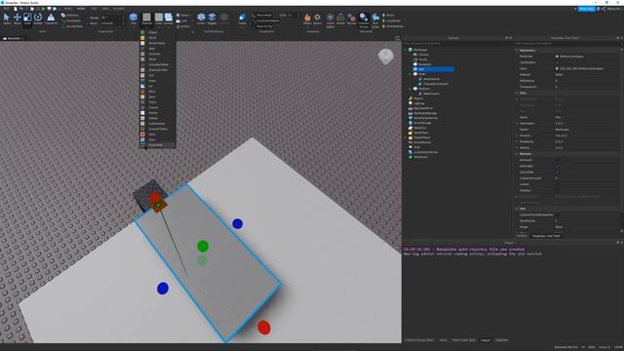Click the Service icon
The image size is (624, 351).
coord(351,19)
